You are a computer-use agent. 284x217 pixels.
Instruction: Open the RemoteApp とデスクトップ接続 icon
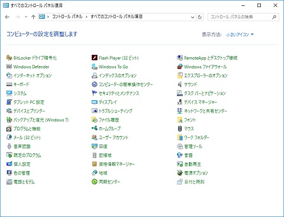point(180,58)
